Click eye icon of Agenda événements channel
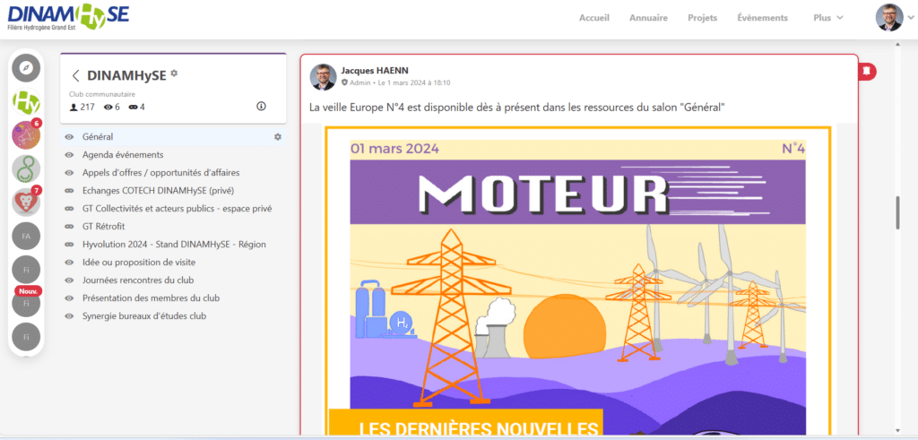The height and width of the screenshot is (440, 918). (x=69, y=155)
